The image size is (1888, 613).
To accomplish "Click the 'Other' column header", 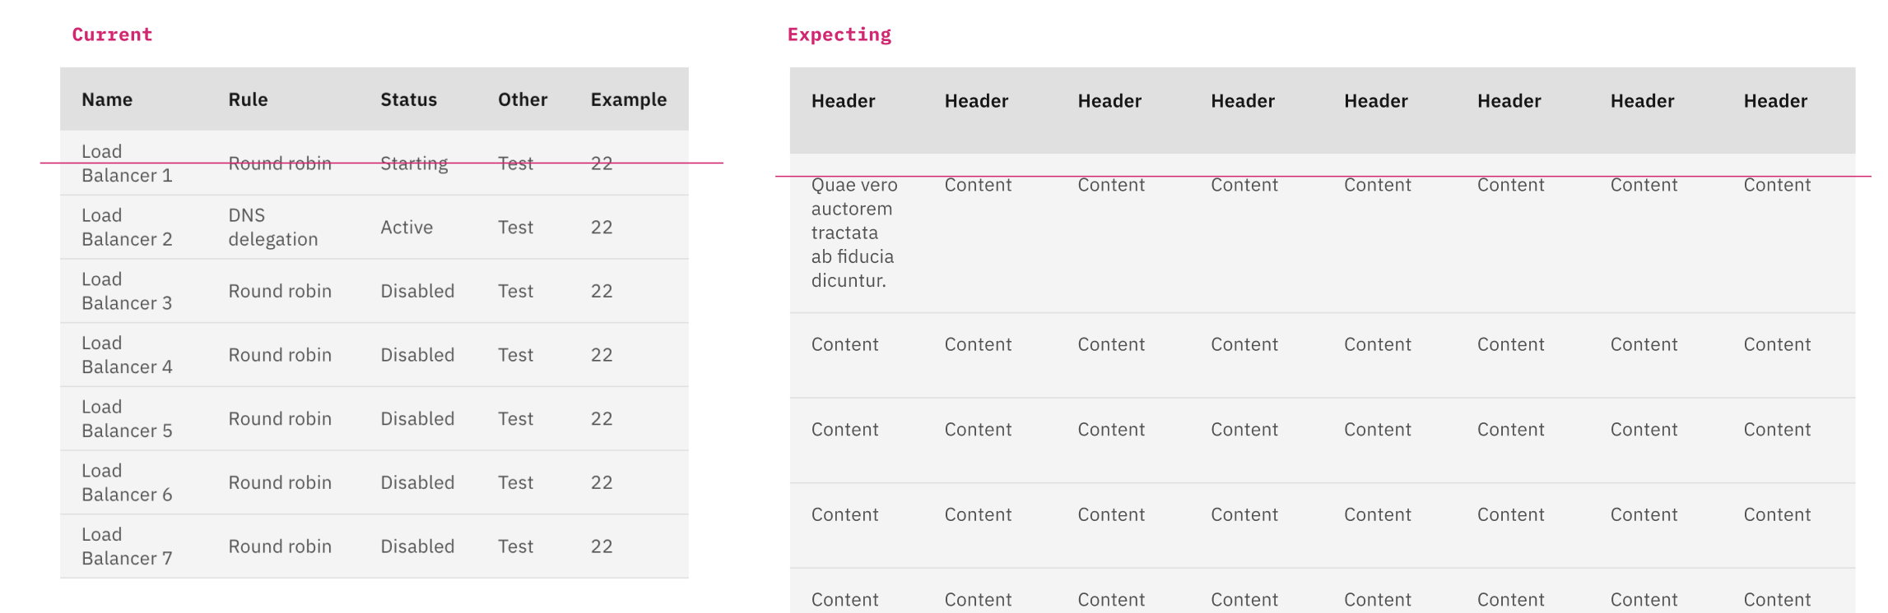I will click(x=522, y=99).
